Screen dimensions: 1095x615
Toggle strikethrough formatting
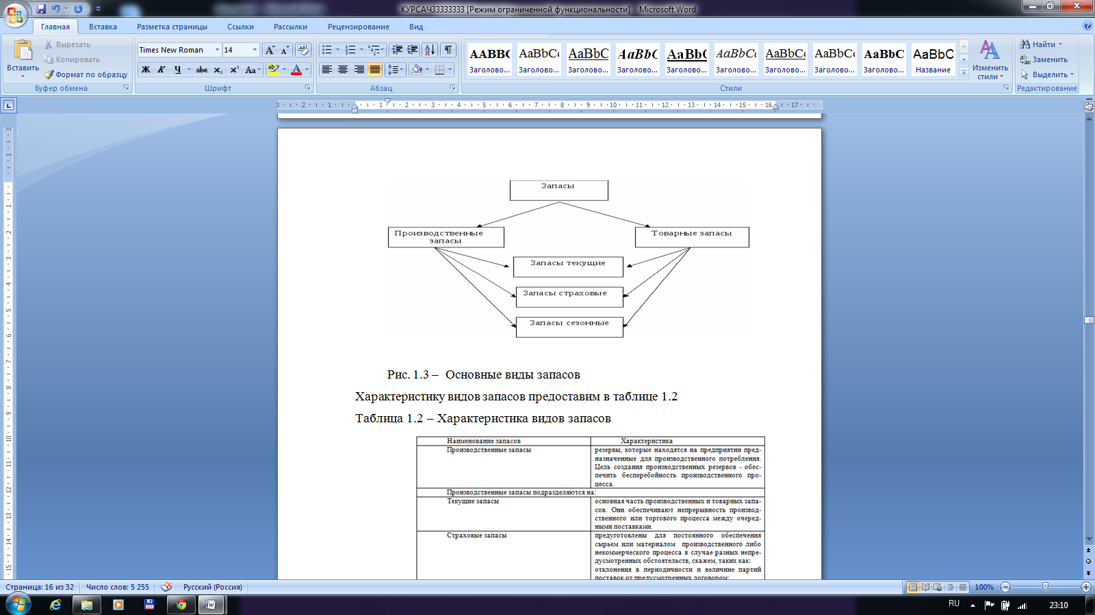click(202, 70)
